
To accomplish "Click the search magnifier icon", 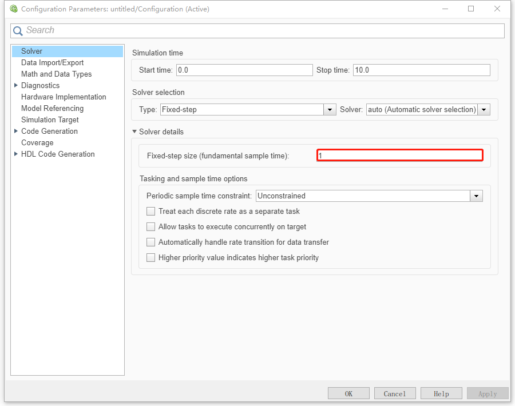I will point(17,31).
